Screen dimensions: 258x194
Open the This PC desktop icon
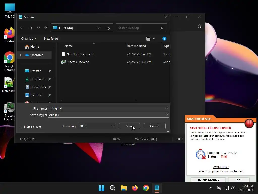(x=10, y=10)
